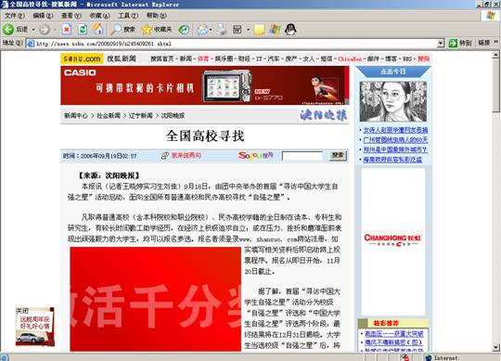Click the vertical scrollbar down arrow
The width and height of the screenshot is (501, 361).
[495, 347]
